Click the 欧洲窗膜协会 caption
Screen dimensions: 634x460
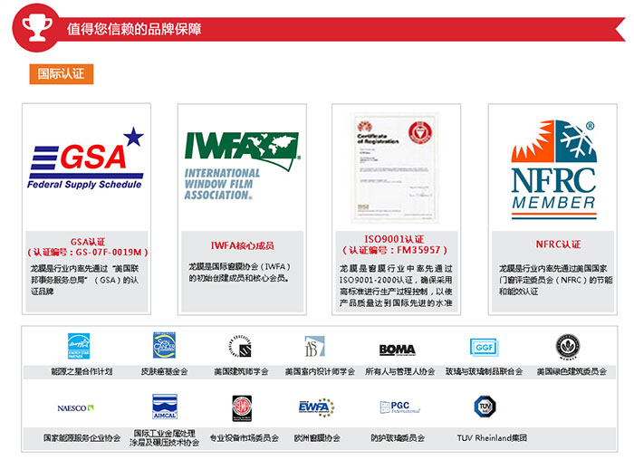(x=317, y=437)
